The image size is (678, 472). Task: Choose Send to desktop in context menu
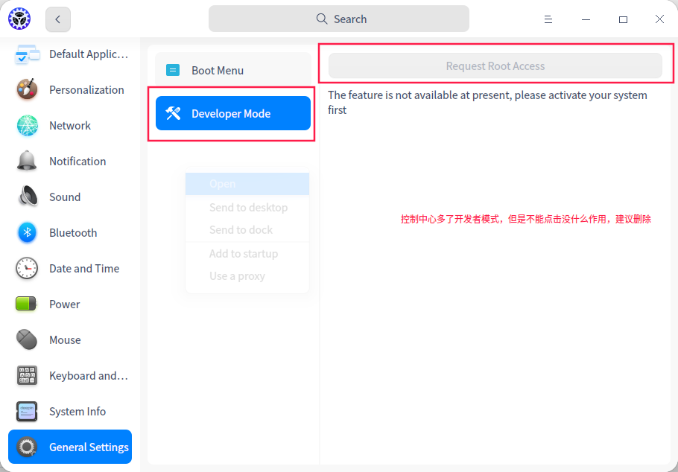click(247, 208)
